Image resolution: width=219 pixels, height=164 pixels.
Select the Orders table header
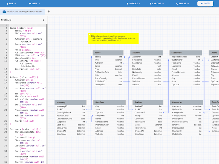point(214,53)
